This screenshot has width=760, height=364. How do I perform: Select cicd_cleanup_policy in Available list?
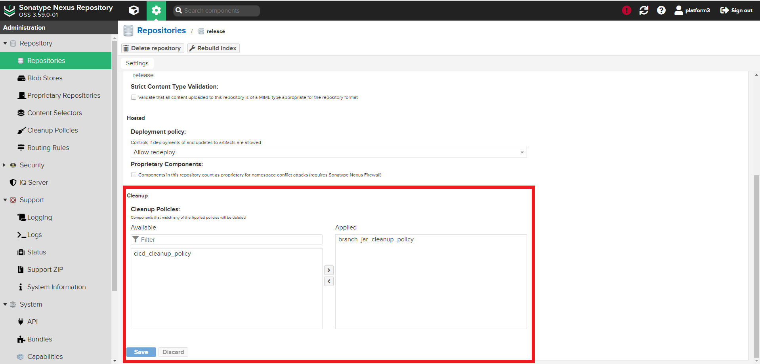tap(162, 254)
